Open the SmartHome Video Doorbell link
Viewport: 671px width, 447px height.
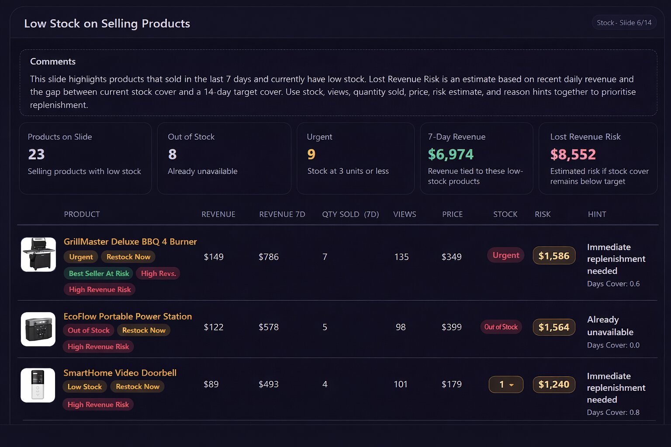[x=120, y=373]
